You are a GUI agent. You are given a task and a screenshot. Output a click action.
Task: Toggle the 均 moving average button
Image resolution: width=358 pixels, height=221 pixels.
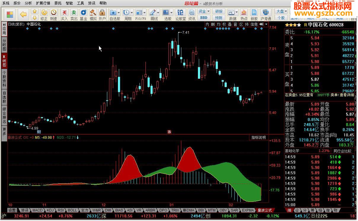[x=218, y=24]
